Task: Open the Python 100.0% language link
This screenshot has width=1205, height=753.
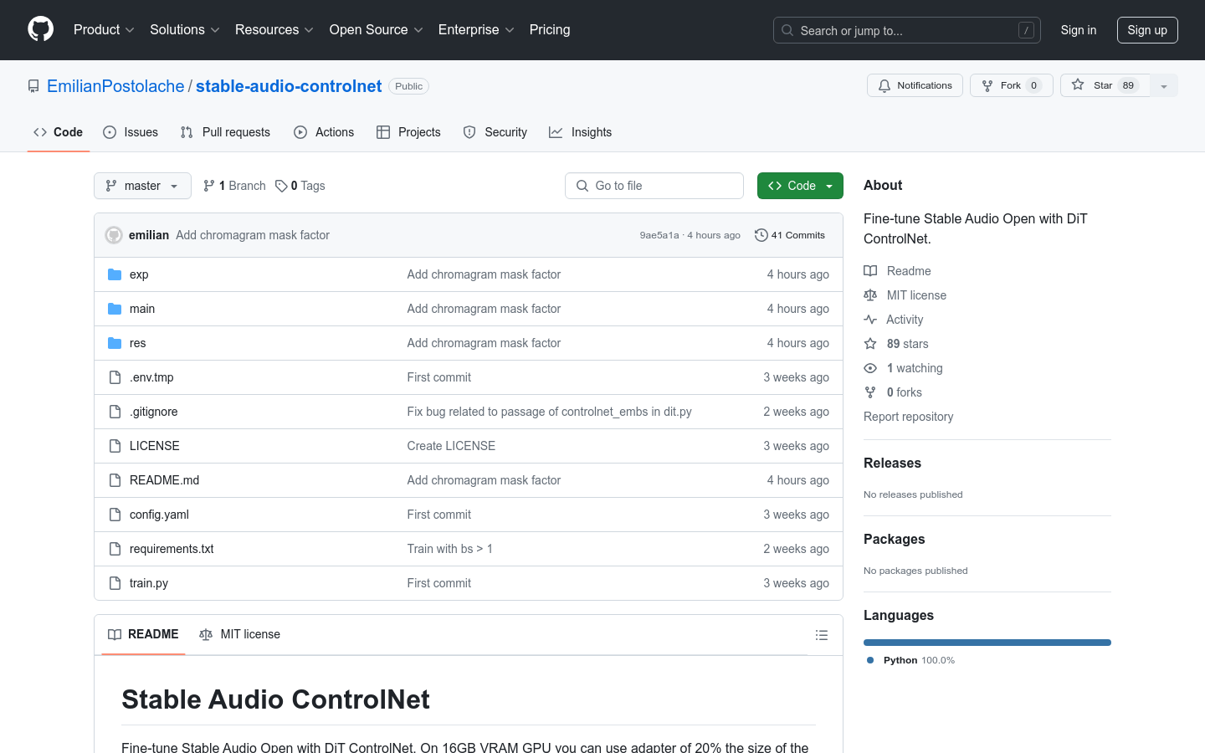Action: 911,660
